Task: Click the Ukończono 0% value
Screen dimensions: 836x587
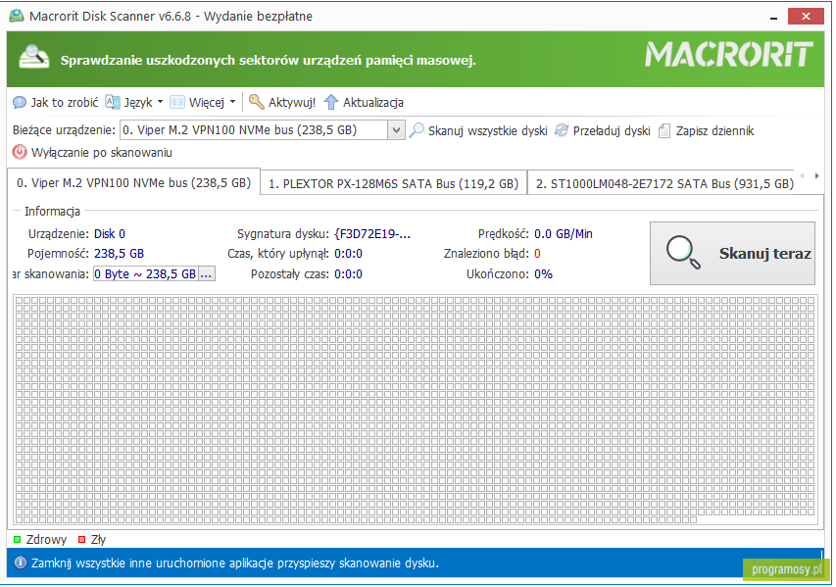Action: (x=543, y=274)
